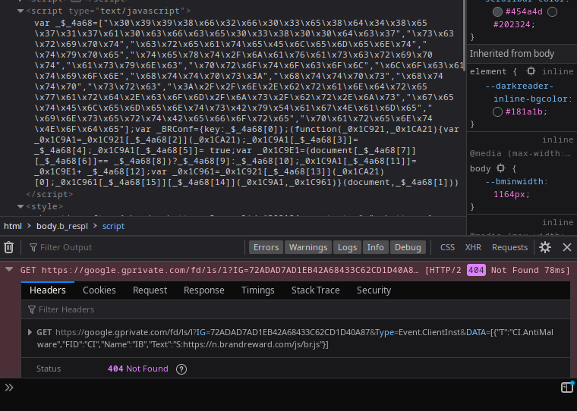
Task: Switch console to multi-line editor mode
Action: point(567,387)
